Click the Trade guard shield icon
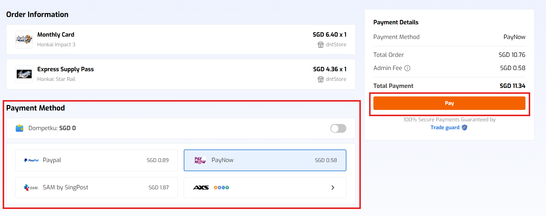 (x=464, y=127)
